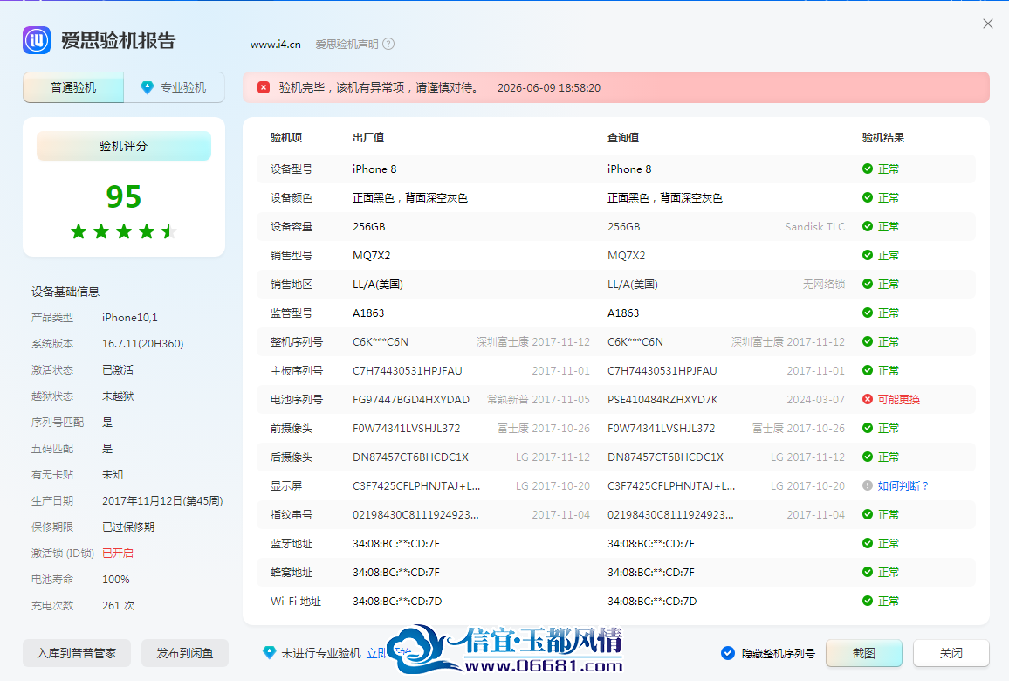Click the 电池寿命 value 100%

tap(116, 580)
